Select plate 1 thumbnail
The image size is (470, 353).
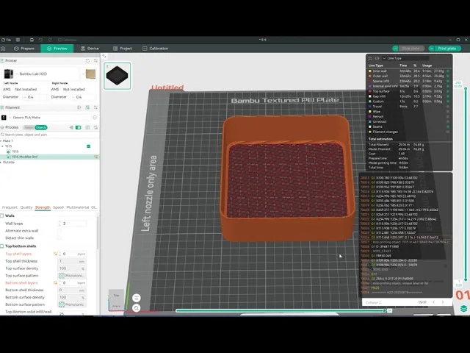[117, 76]
